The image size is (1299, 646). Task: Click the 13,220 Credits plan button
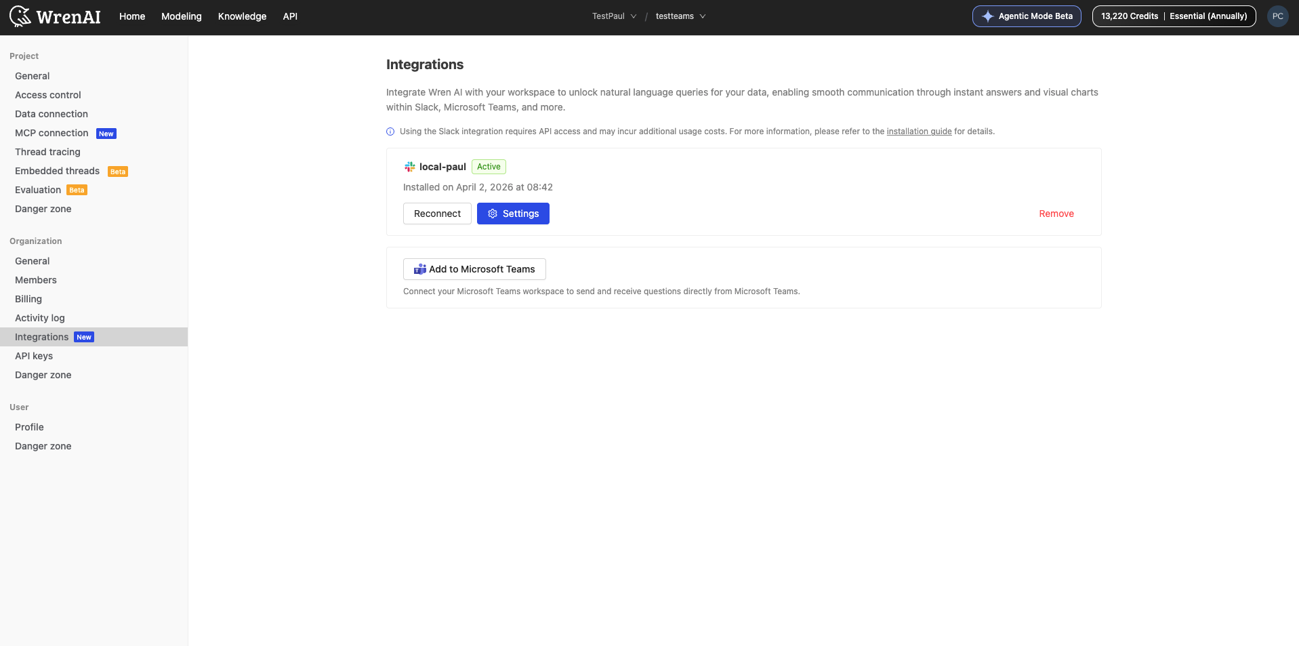(x=1174, y=16)
